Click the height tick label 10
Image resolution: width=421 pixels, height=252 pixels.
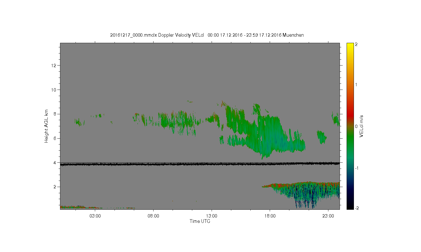tap(54, 90)
